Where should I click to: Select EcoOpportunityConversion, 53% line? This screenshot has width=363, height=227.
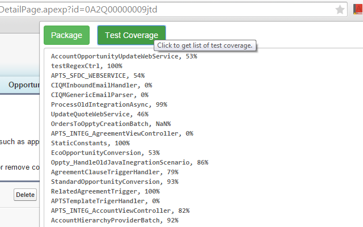point(105,153)
